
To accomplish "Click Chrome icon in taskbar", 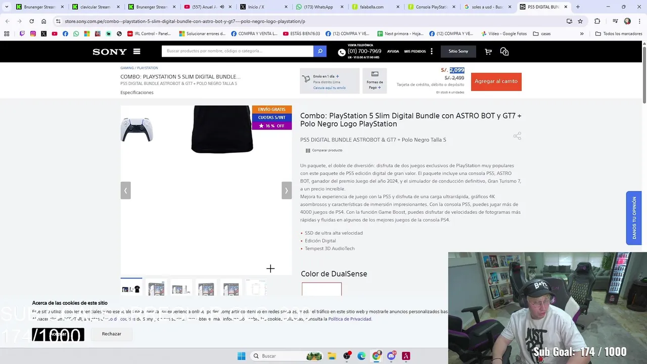I will coord(377,356).
